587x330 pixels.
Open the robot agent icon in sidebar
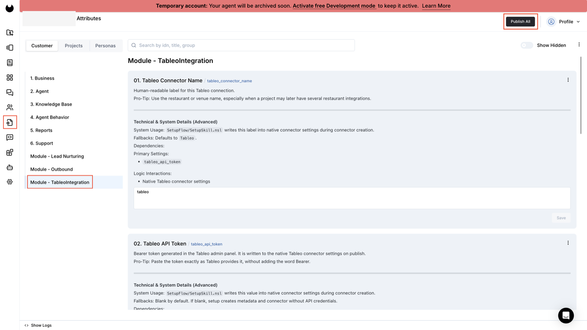(10, 167)
